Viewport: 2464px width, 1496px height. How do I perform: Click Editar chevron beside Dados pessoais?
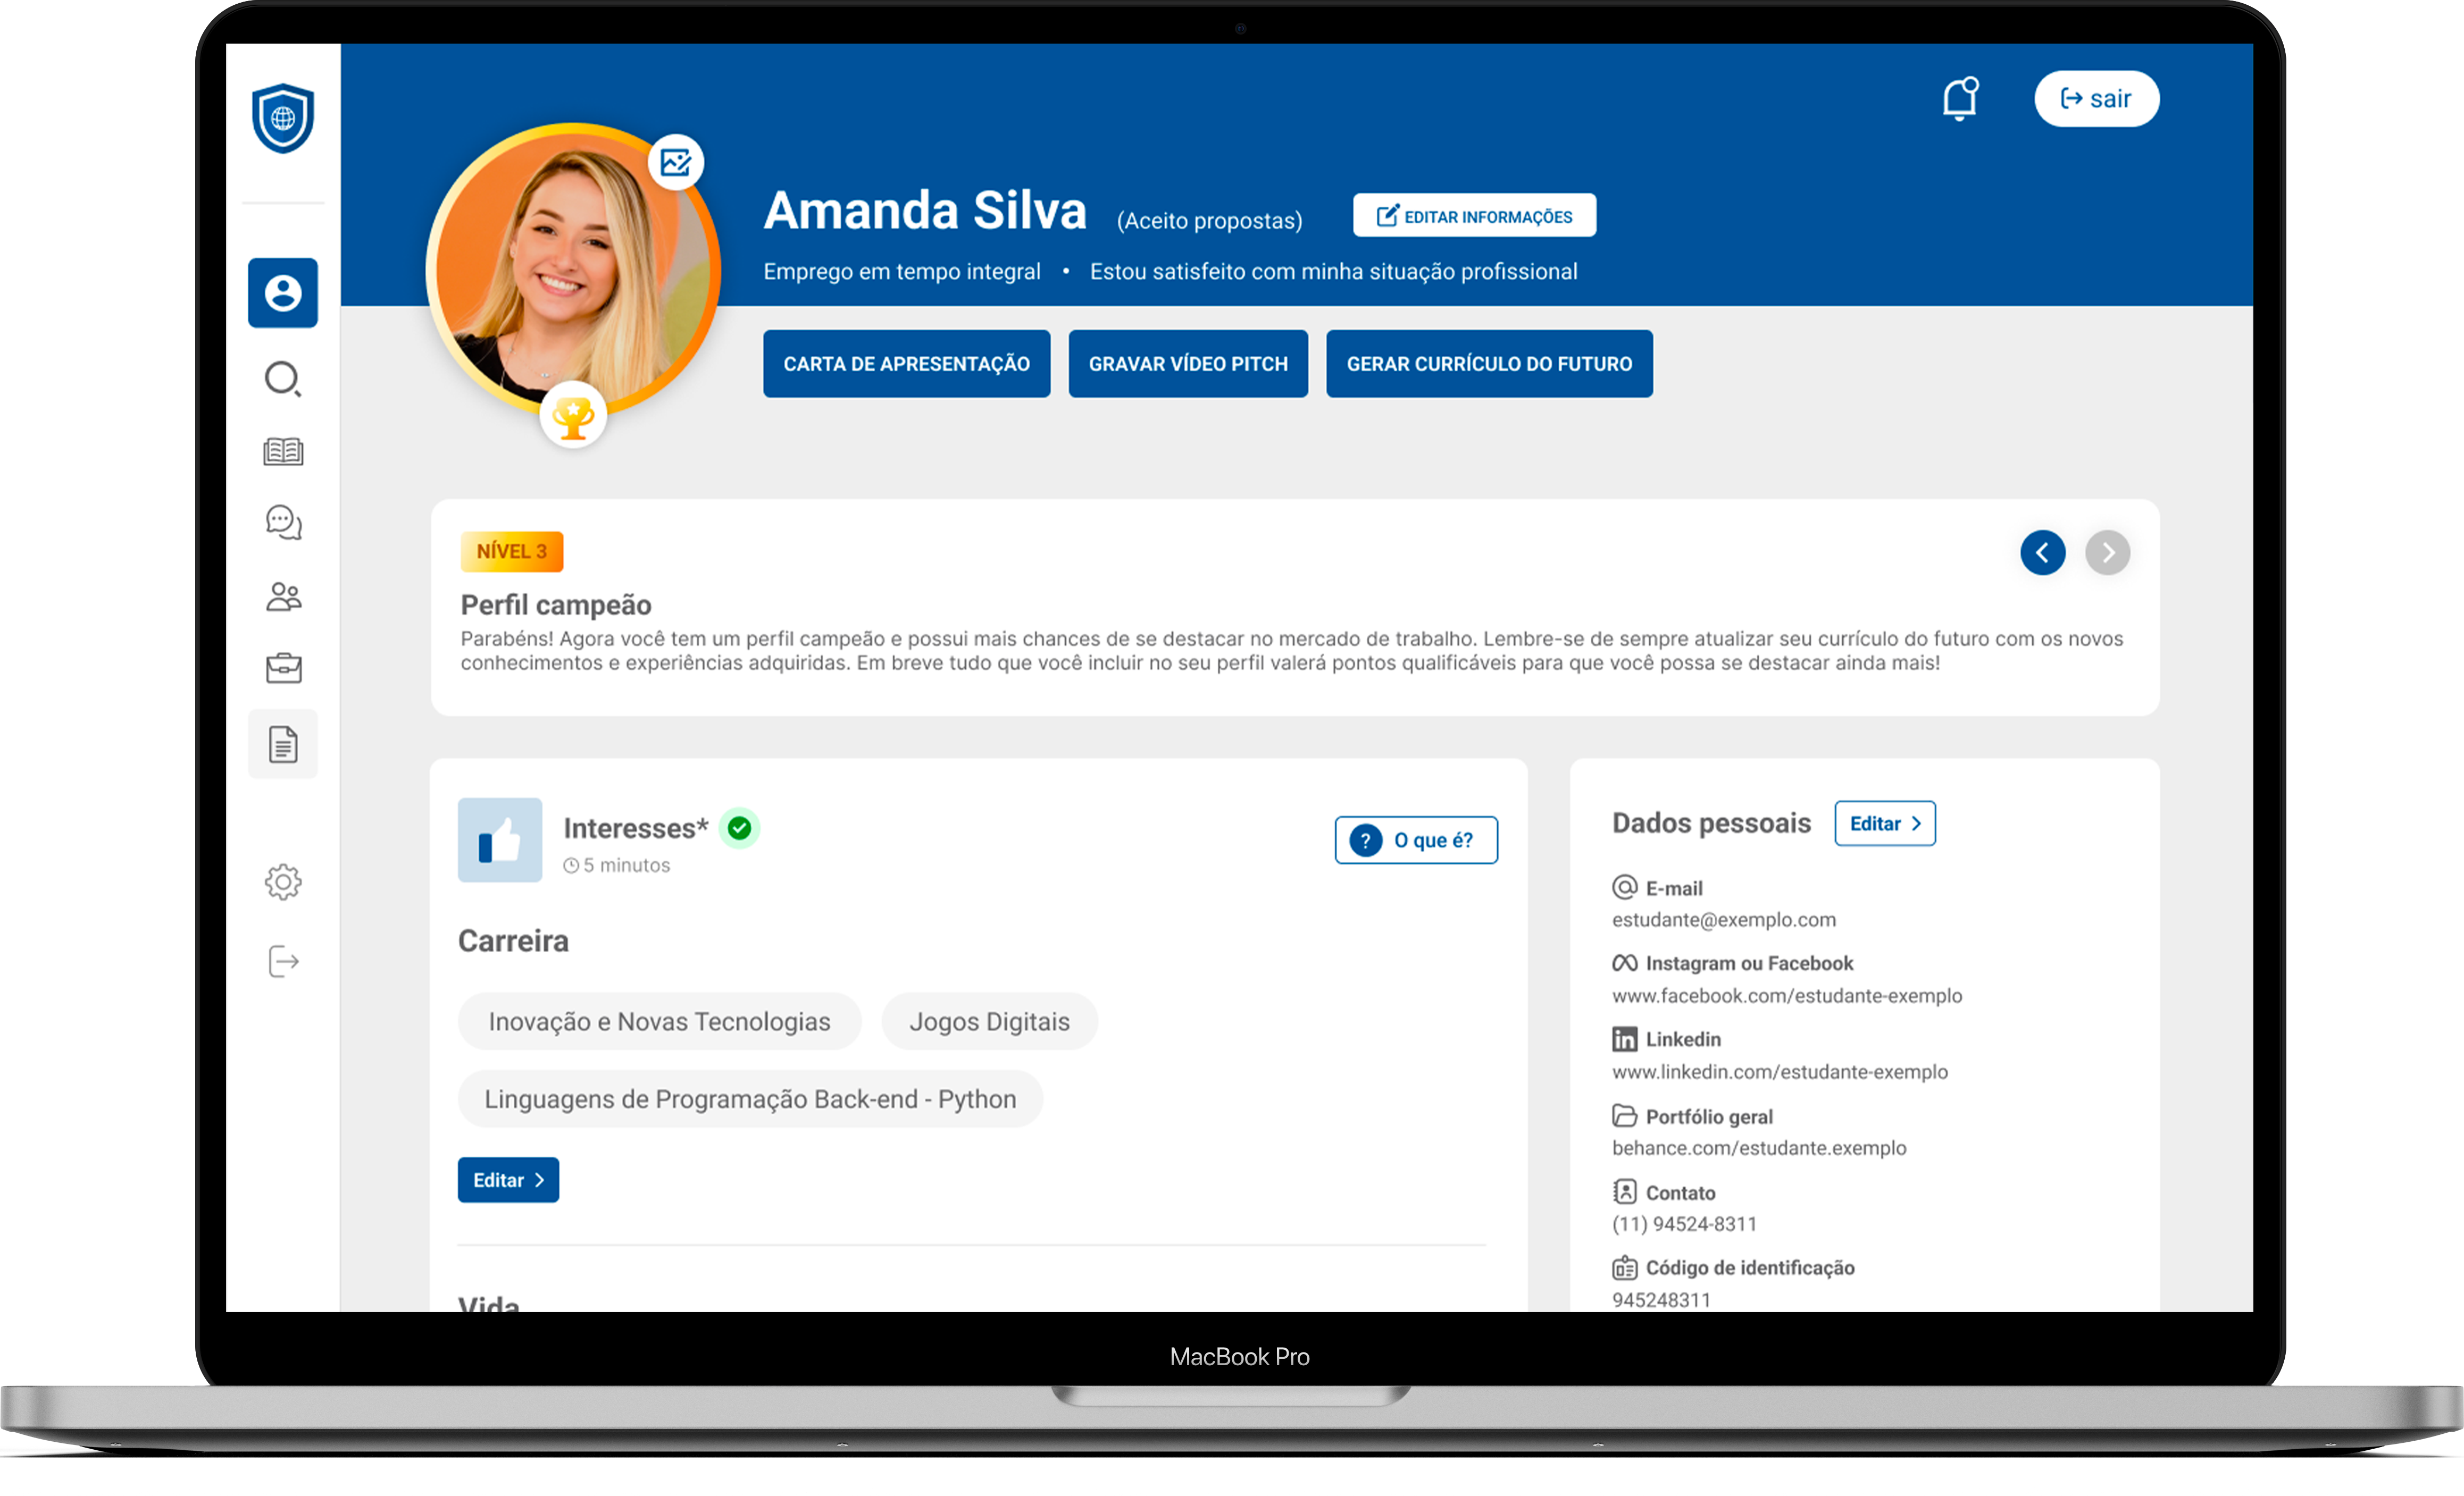point(1884,823)
